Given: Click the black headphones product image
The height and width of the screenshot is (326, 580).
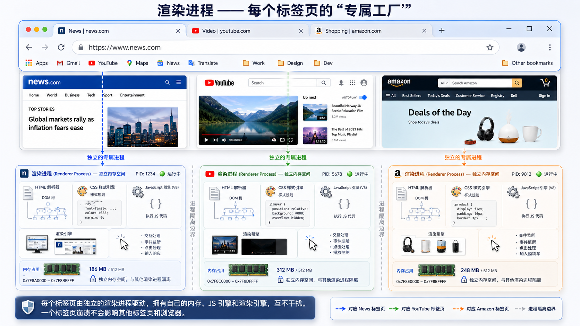Looking at the screenshot, I should click(485, 129).
